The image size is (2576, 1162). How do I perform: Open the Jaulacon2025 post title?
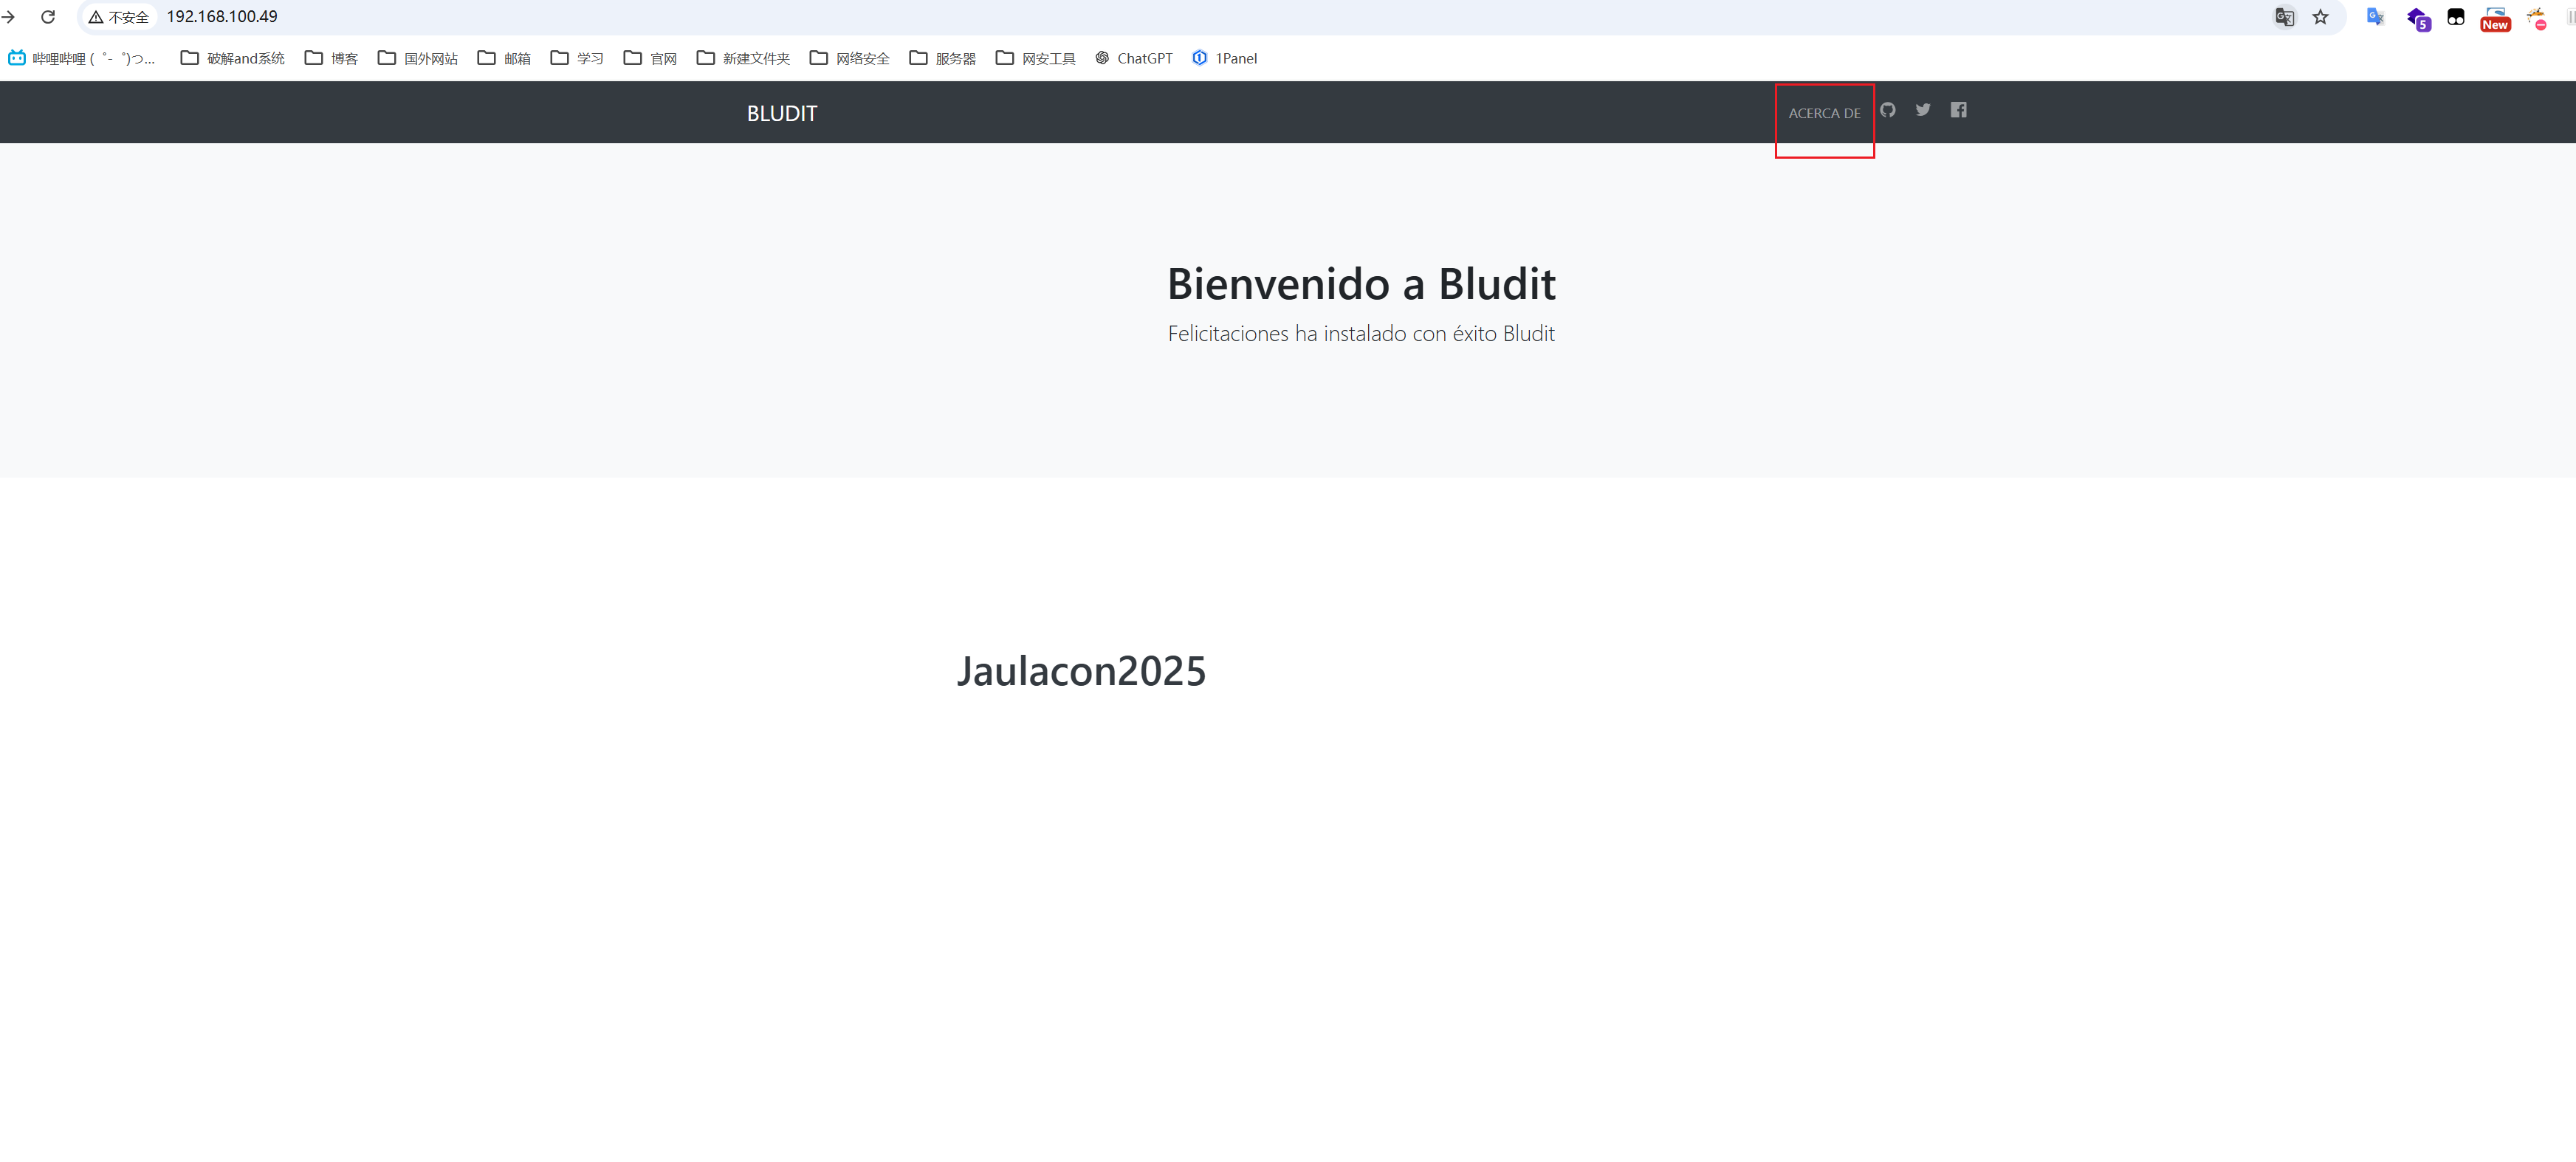pyautogui.click(x=1080, y=670)
